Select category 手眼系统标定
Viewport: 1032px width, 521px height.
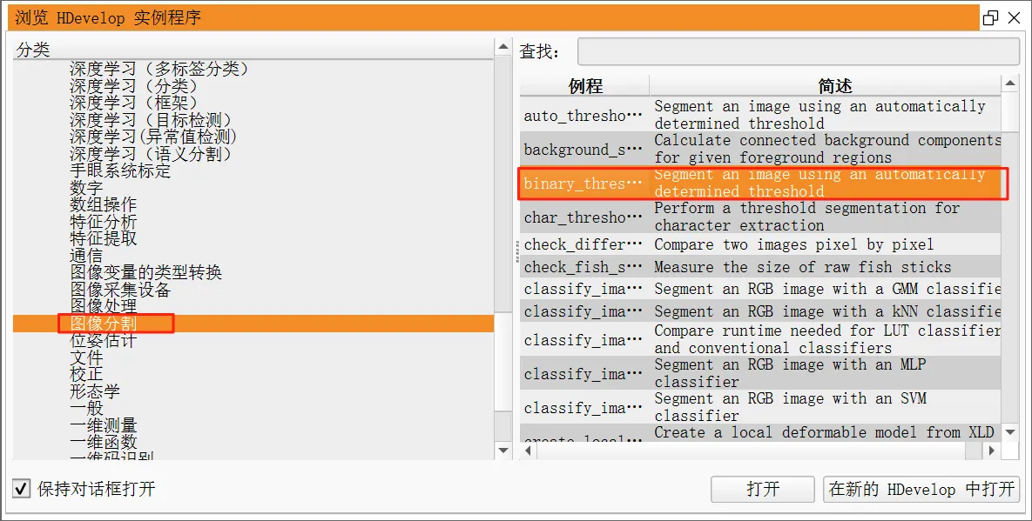coord(120,170)
